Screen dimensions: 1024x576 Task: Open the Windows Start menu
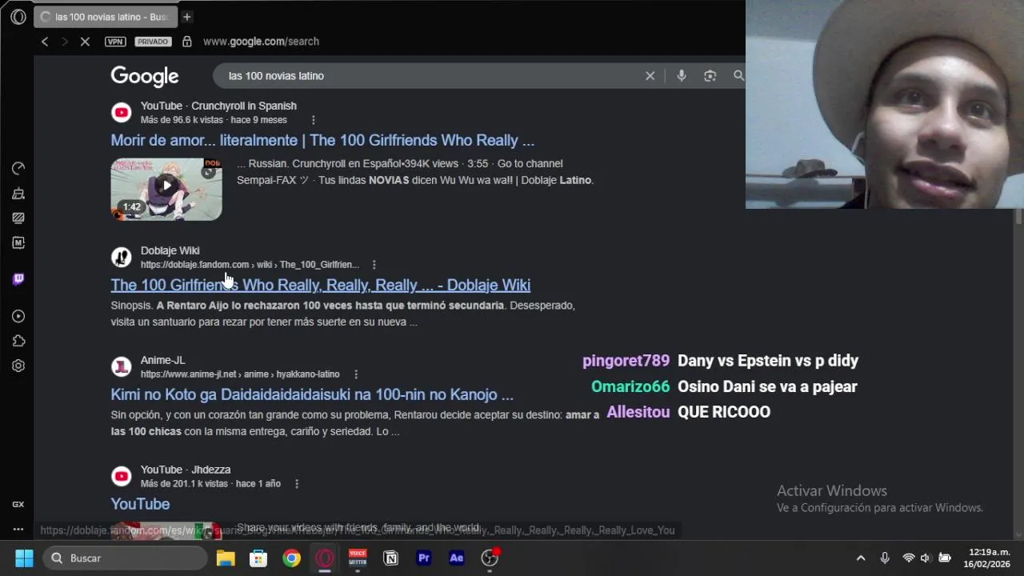24,558
